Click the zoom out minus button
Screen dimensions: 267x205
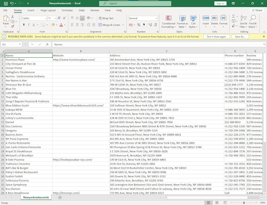[x=231, y=203]
